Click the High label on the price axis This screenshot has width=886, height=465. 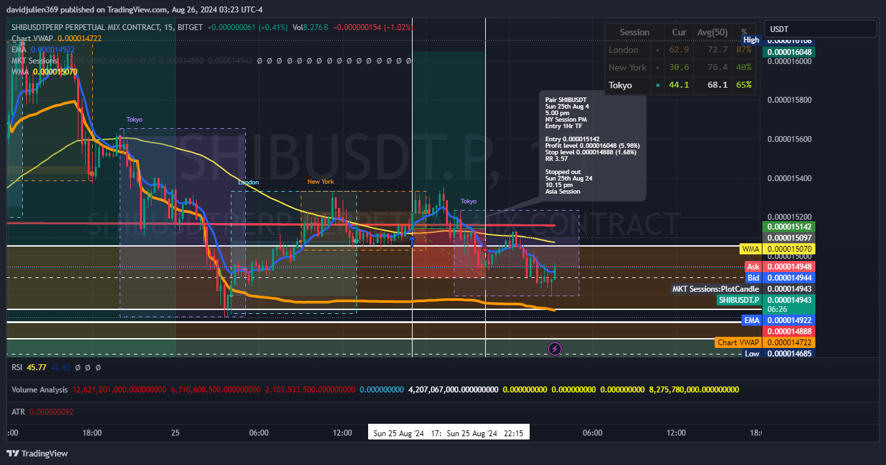[x=751, y=40]
